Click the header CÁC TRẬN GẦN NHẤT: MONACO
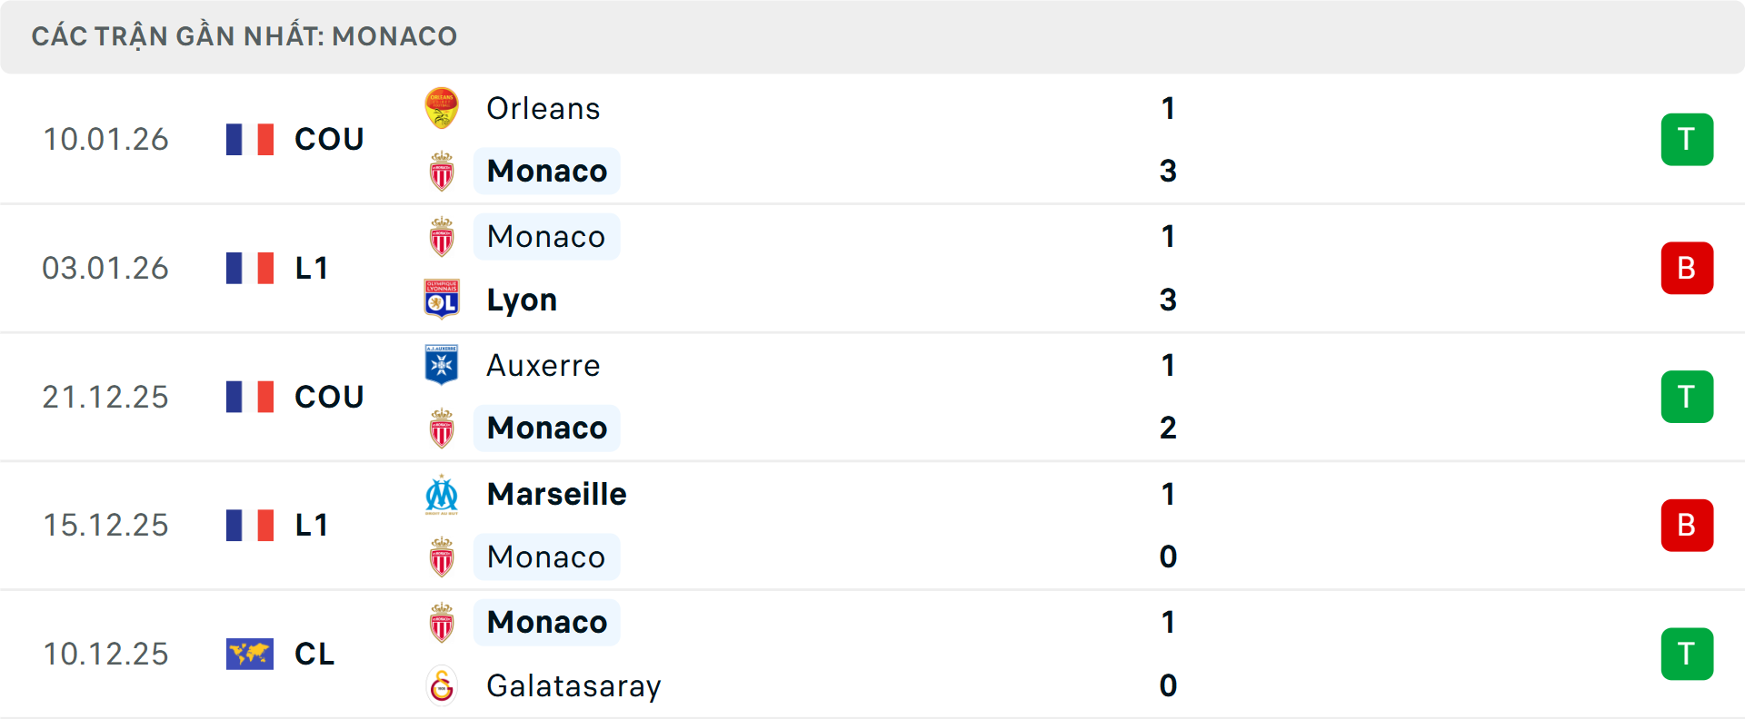The height and width of the screenshot is (719, 1745). pos(245,35)
